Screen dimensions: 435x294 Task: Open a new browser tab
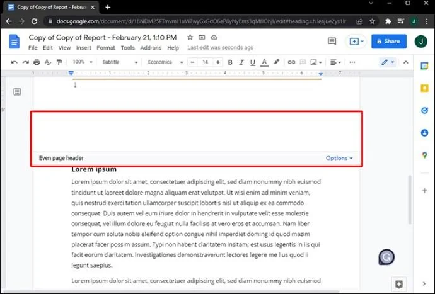[108, 7]
